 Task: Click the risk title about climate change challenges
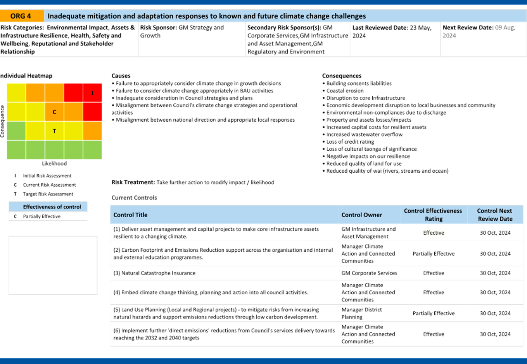point(207,16)
